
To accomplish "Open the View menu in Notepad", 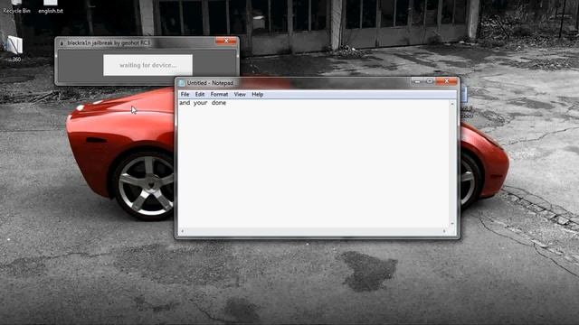I will tap(240, 94).
